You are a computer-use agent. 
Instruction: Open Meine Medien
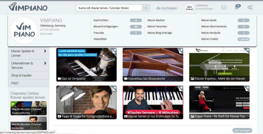[x=156, y=20]
